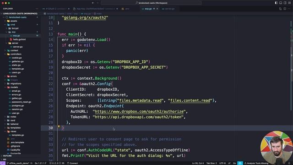Click Ln 30, Col 4 cursor position
Screen dimensions: 293x165
[198, 163]
